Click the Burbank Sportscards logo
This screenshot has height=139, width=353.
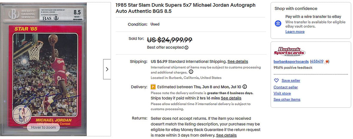289,52
